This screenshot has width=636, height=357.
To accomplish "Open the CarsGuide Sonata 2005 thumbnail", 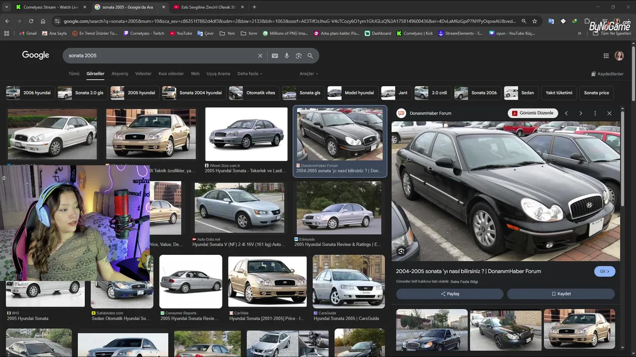I will pos(348,281).
